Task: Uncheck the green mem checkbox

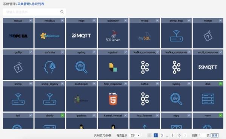Action: coord(220,115)
